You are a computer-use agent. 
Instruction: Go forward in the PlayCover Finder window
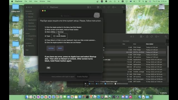coord(47,7)
